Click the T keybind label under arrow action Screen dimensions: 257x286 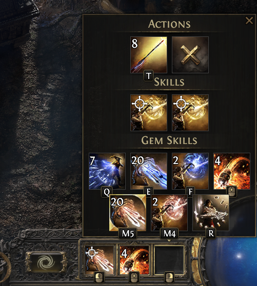149,75
